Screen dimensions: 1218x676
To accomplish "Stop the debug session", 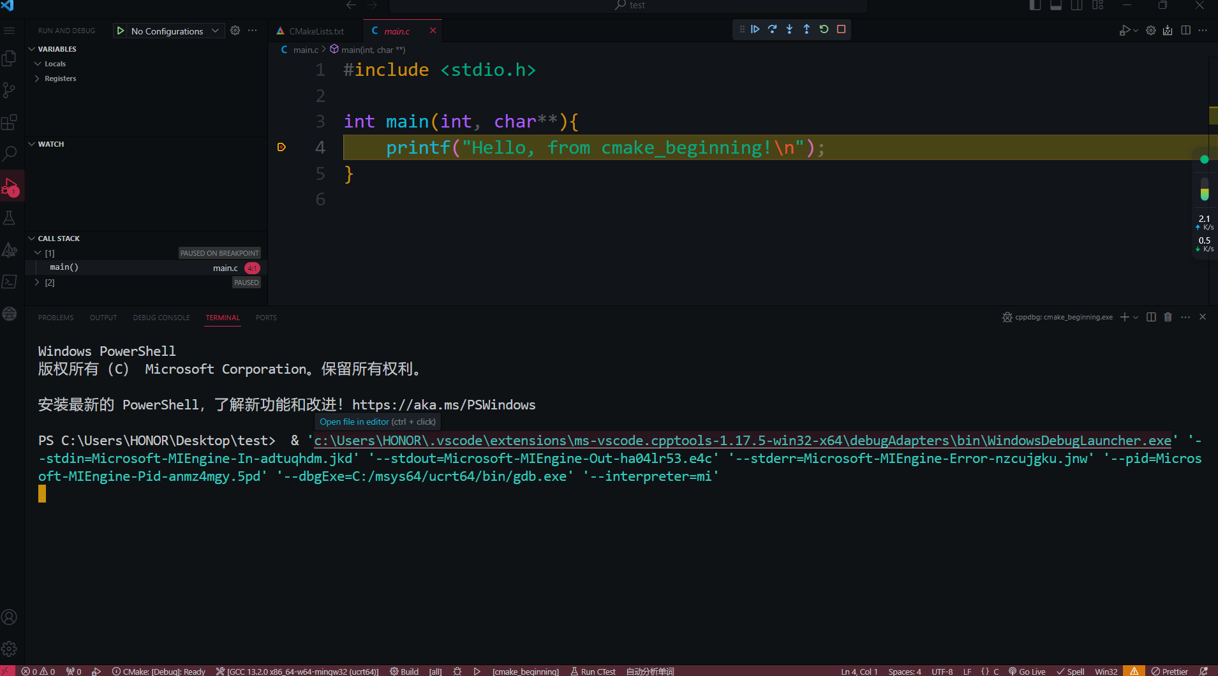I will click(x=841, y=29).
